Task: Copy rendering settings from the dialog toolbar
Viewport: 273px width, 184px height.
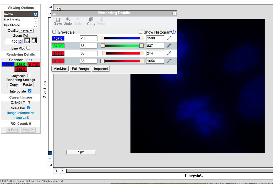Action: pyautogui.click(x=91, y=21)
